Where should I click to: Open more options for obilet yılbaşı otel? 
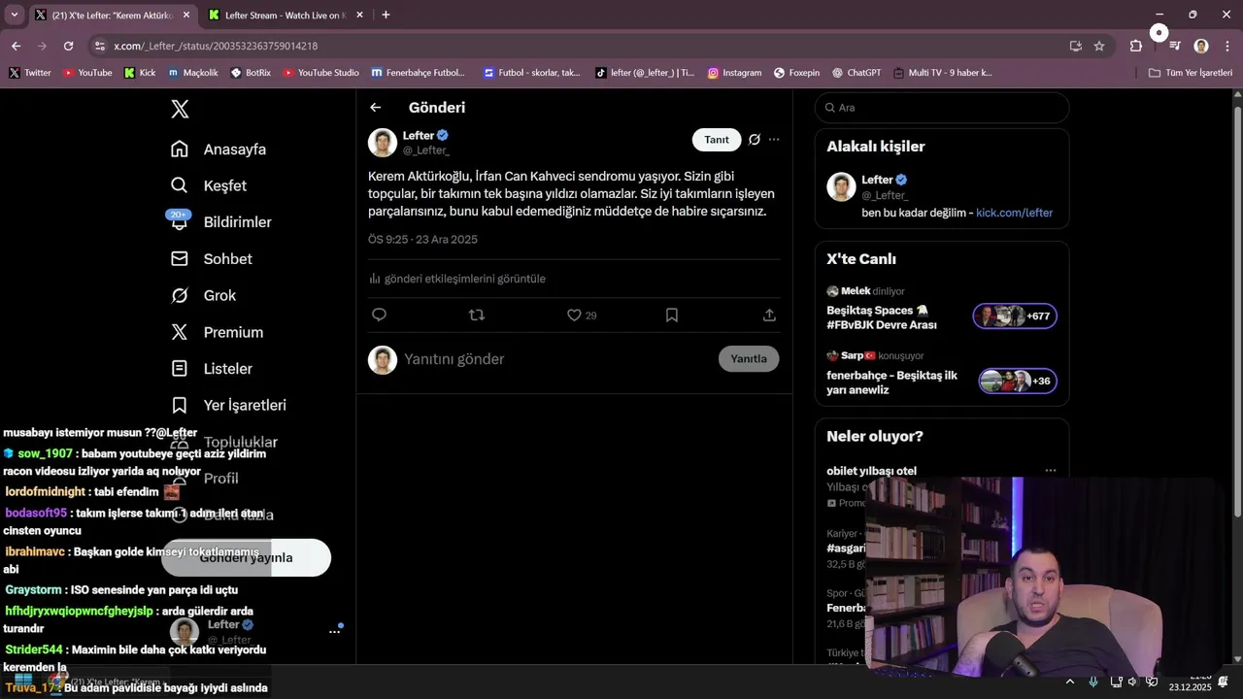click(x=1050, y=471)
